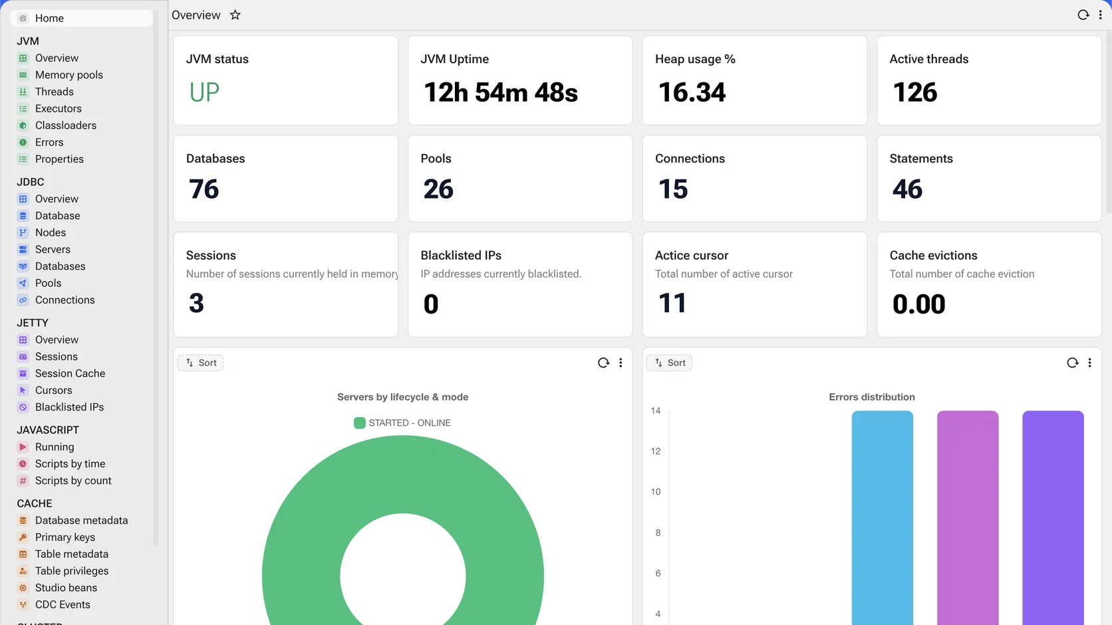Image resolution: width=1112 pixels, height=625 pixels.
Task: Click the Threads icon
Action: 23,92
